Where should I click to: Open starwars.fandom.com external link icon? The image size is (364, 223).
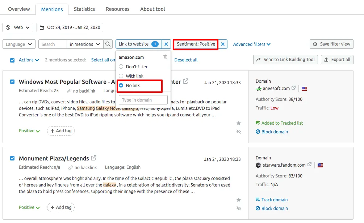point(309,165)
